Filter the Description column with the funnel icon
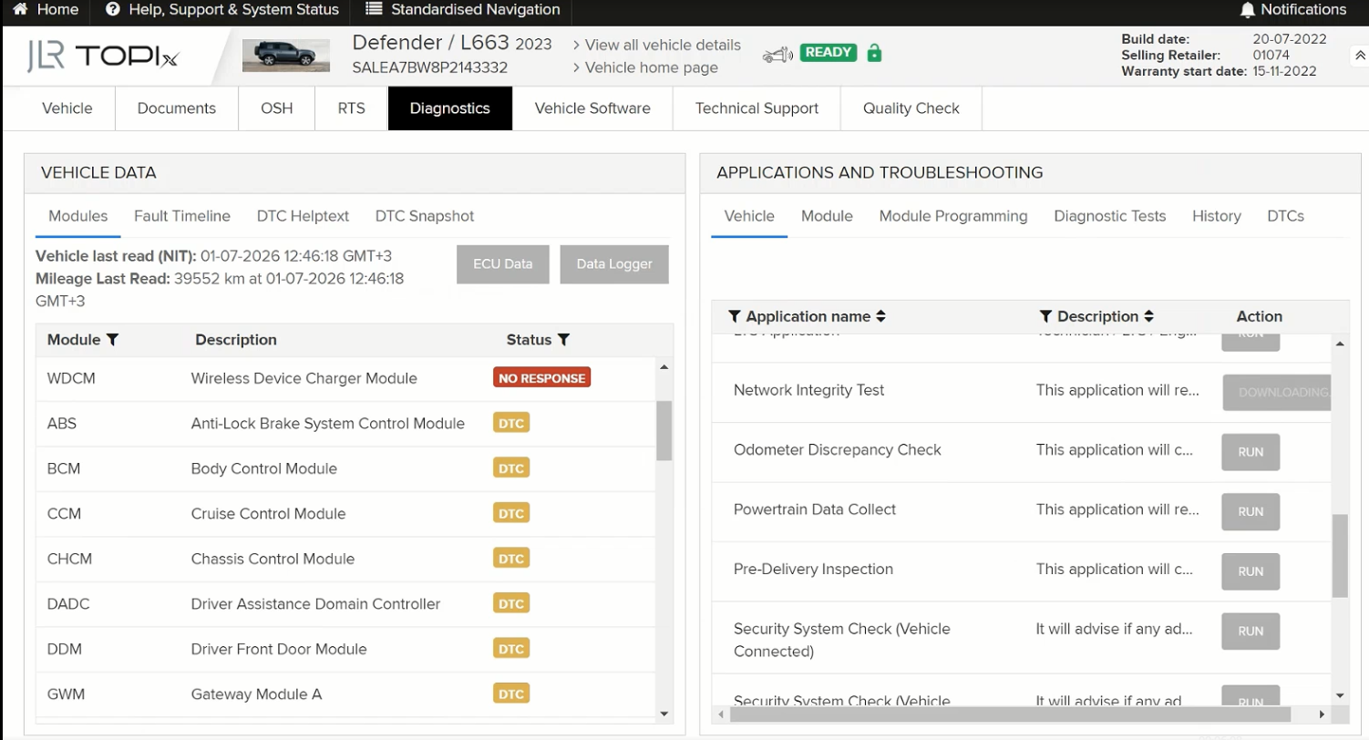 pyautogui.click(x=1045, y=316)
